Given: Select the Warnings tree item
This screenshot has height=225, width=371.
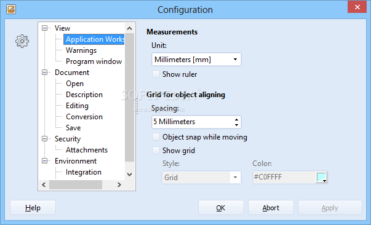Looking at the screenshot, I should [81, 50].
